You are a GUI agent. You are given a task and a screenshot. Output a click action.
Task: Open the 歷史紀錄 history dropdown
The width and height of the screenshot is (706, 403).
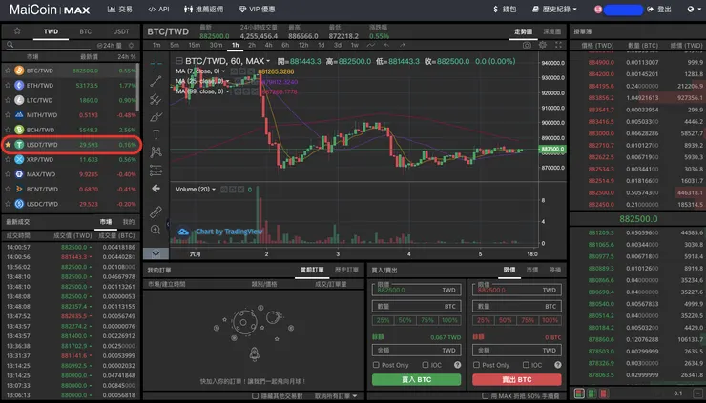tap(554, 9)
